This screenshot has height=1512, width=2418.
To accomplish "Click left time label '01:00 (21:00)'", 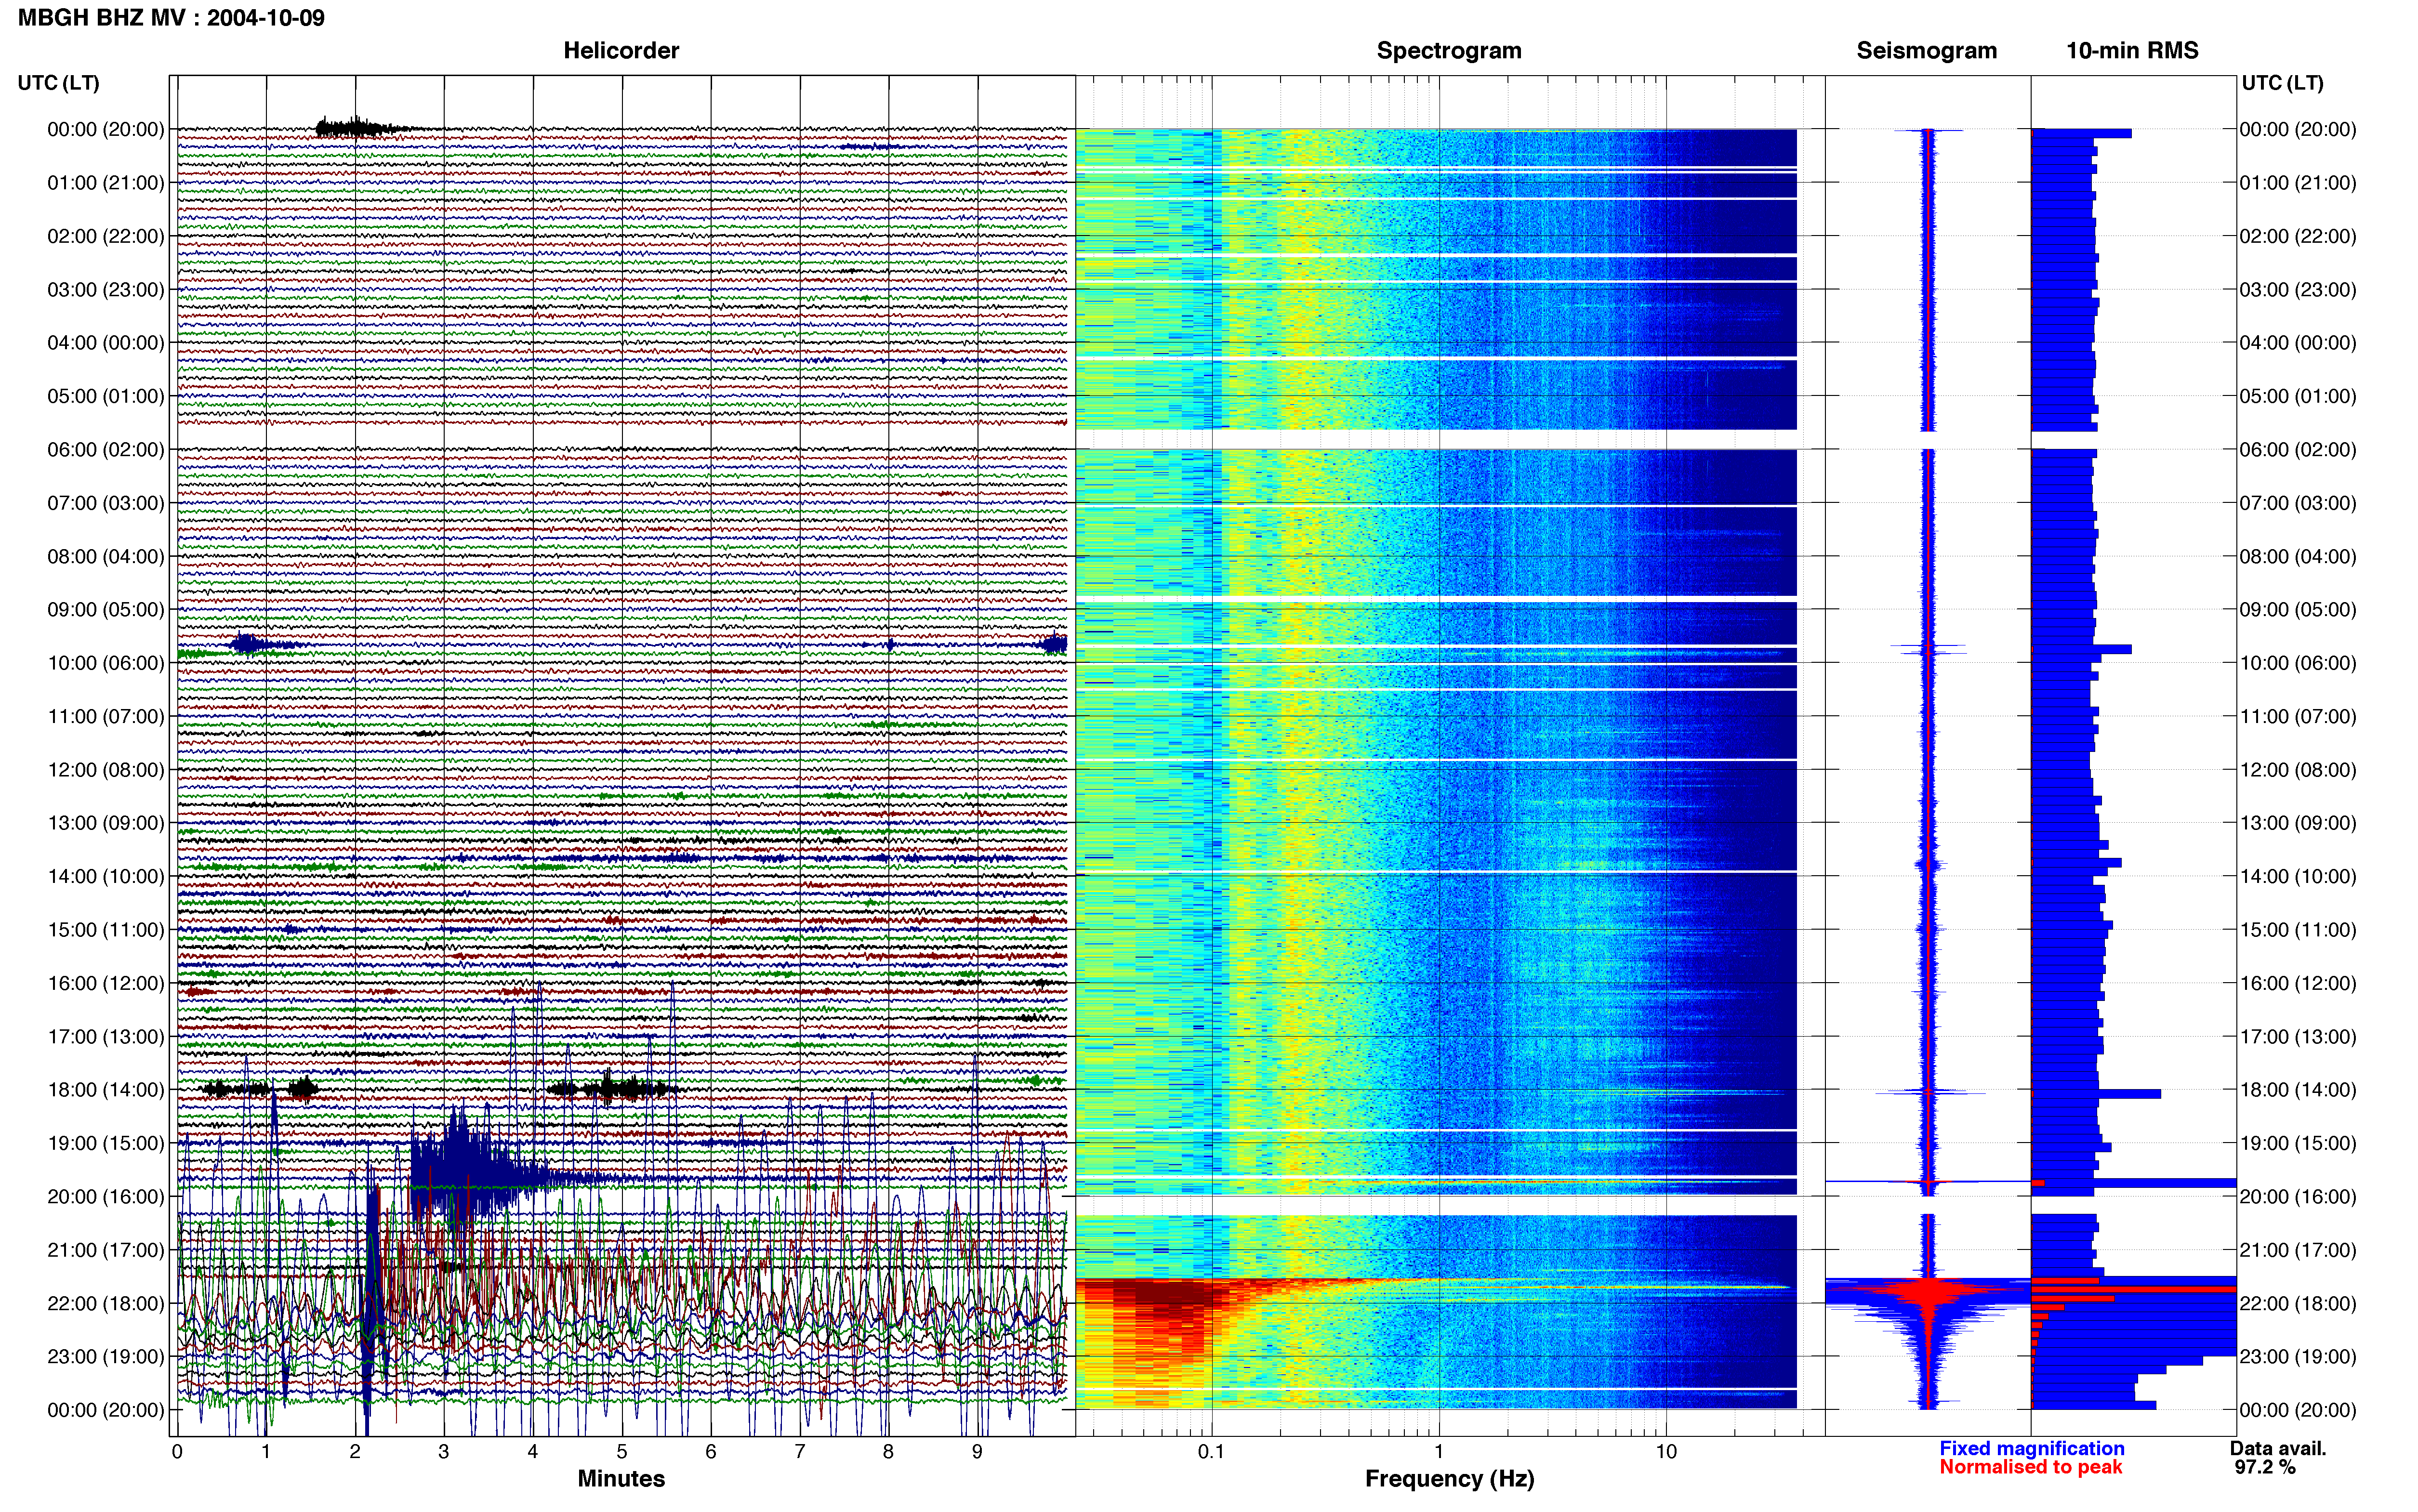I will click(x=106, y=183).
